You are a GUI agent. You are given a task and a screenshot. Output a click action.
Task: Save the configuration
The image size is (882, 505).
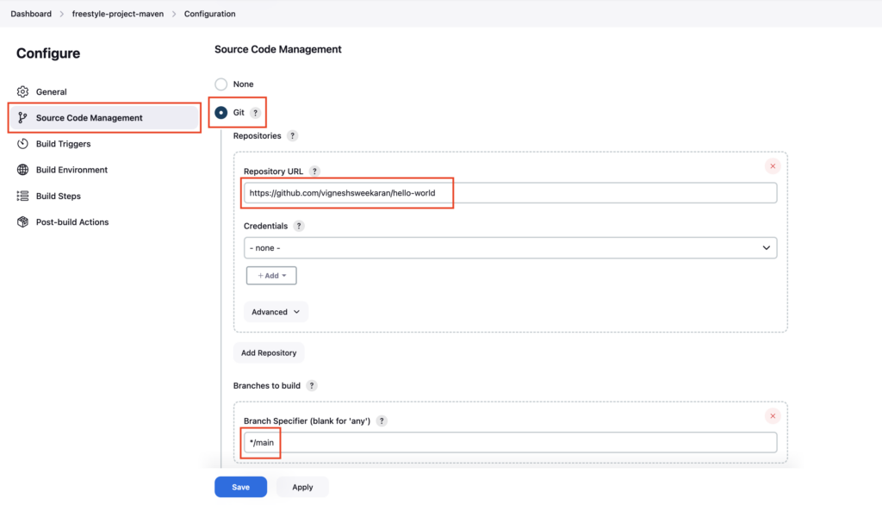[241, 487]
